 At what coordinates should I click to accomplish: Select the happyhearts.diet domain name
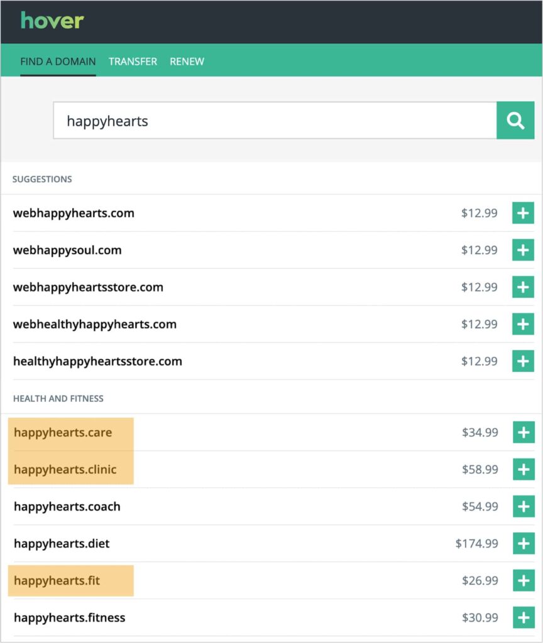pos(62,544)
